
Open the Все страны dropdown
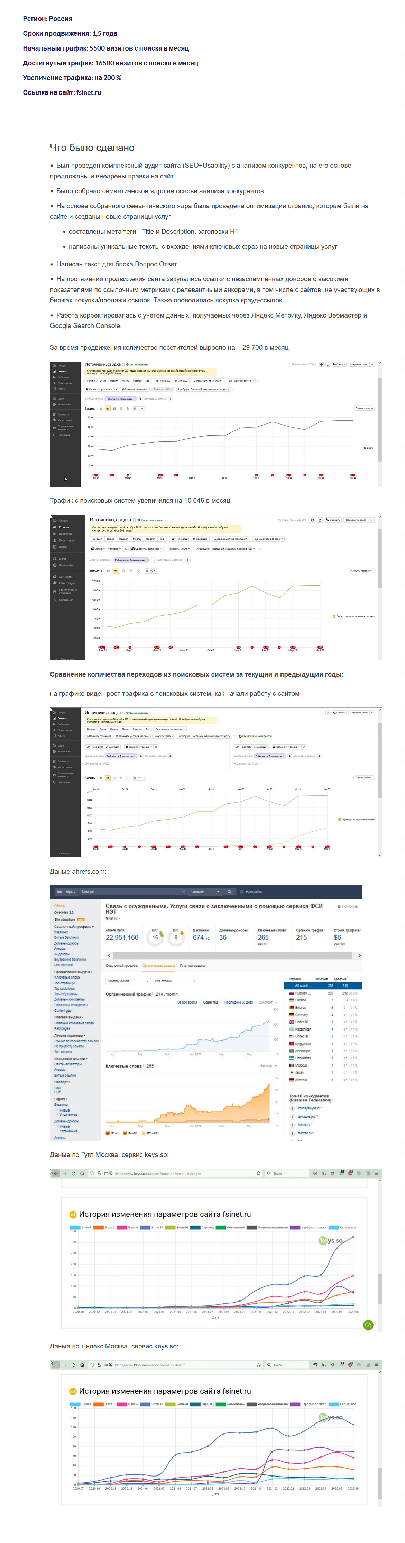pyautogui.click(x=175, y=981)
